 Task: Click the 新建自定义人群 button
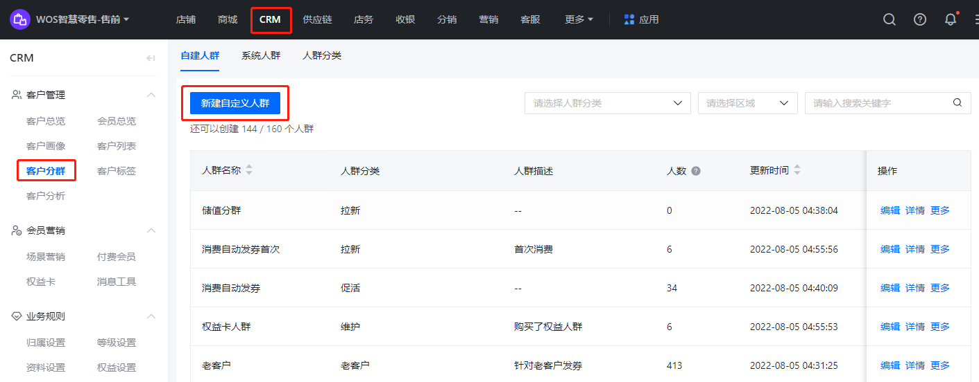click(x=235, y=103)
